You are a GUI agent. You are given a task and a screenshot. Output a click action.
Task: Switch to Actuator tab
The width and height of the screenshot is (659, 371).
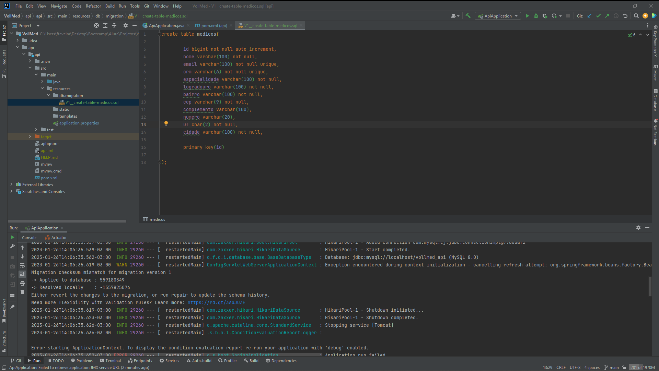(56, 238)
